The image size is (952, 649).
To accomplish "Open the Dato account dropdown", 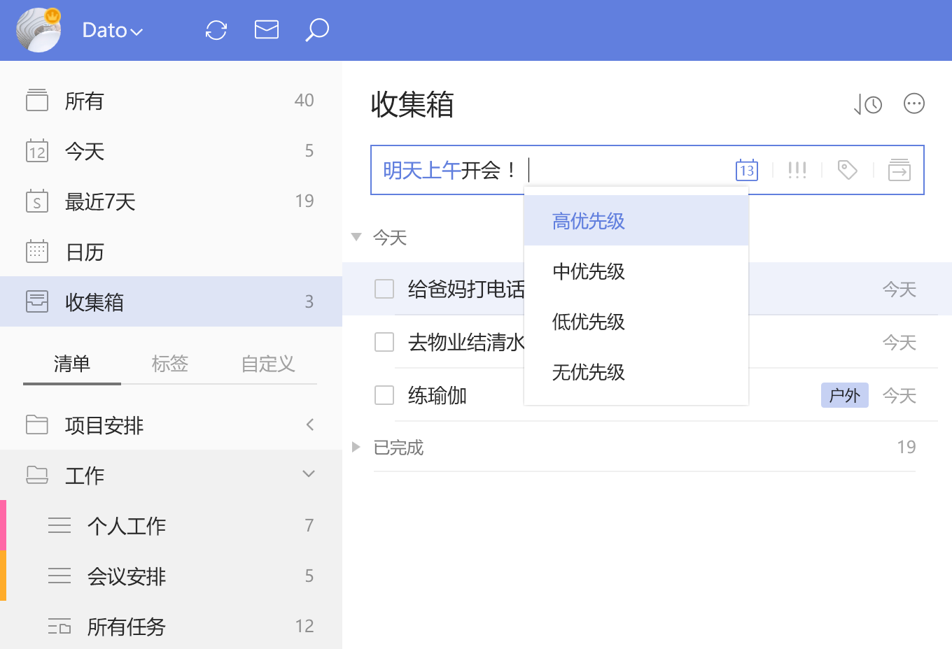I will pos(112,30).
